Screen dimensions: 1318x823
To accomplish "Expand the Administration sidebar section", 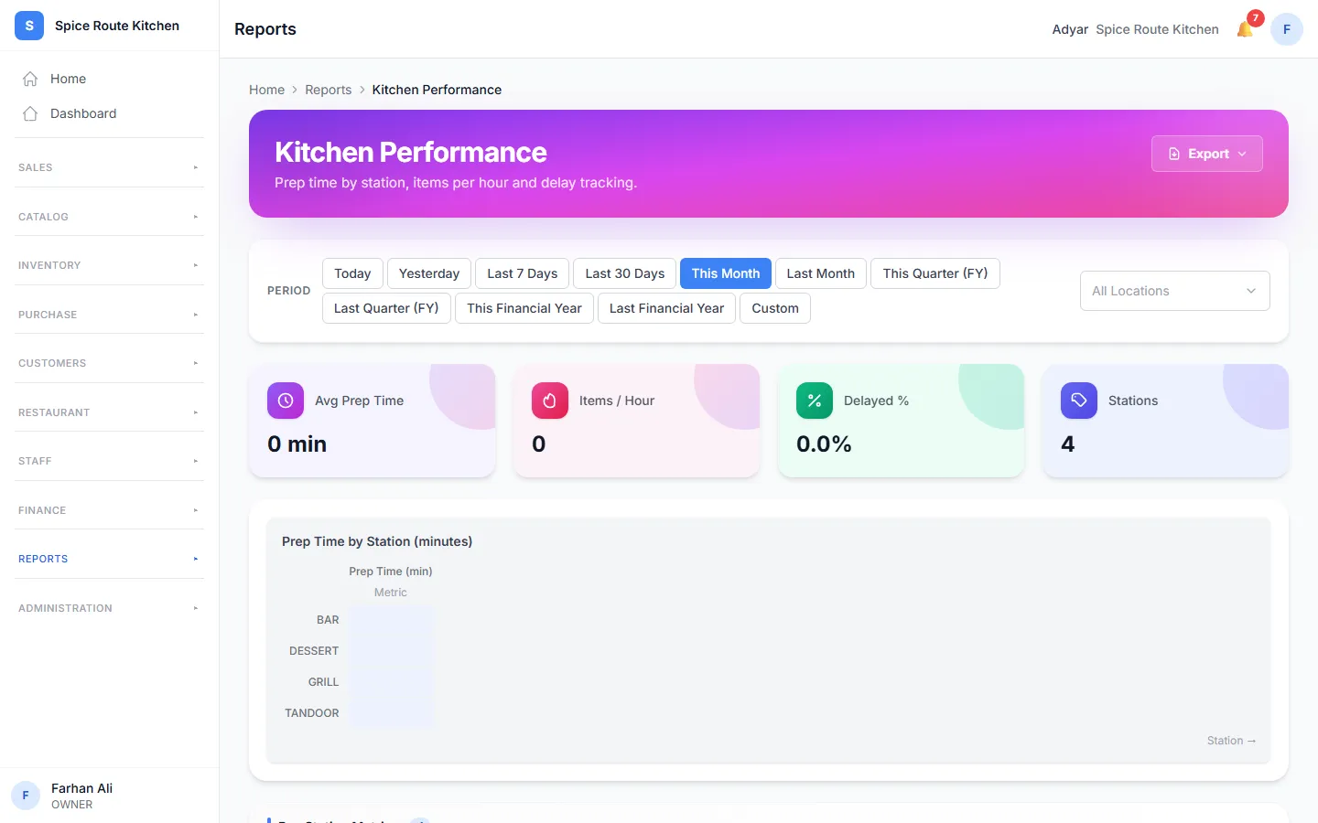I will (x=109, y=608).
